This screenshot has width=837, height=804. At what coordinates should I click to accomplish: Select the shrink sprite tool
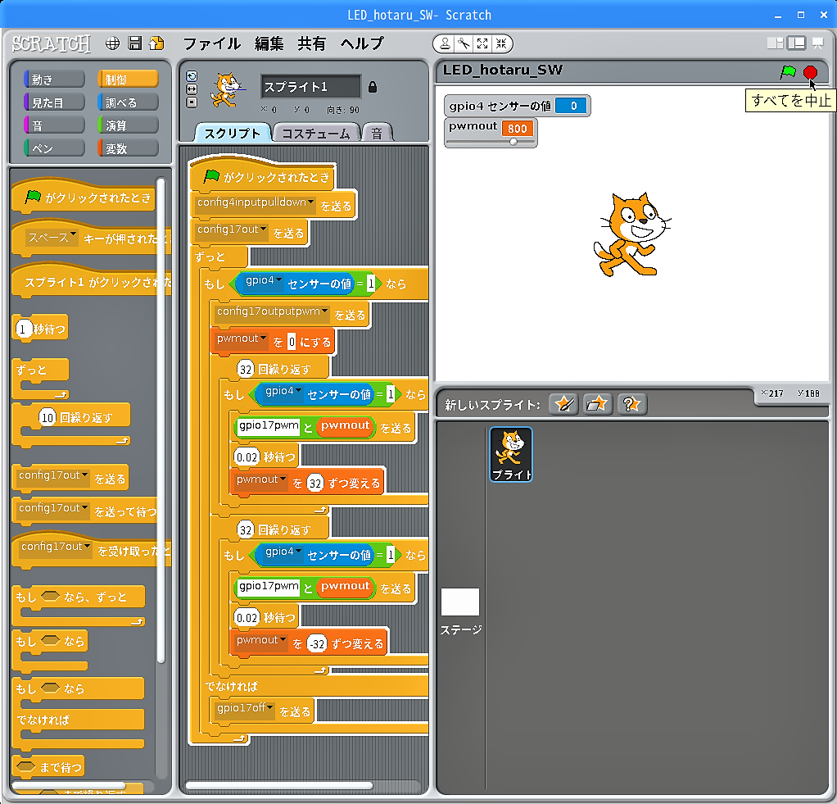(x=501, y=43)
